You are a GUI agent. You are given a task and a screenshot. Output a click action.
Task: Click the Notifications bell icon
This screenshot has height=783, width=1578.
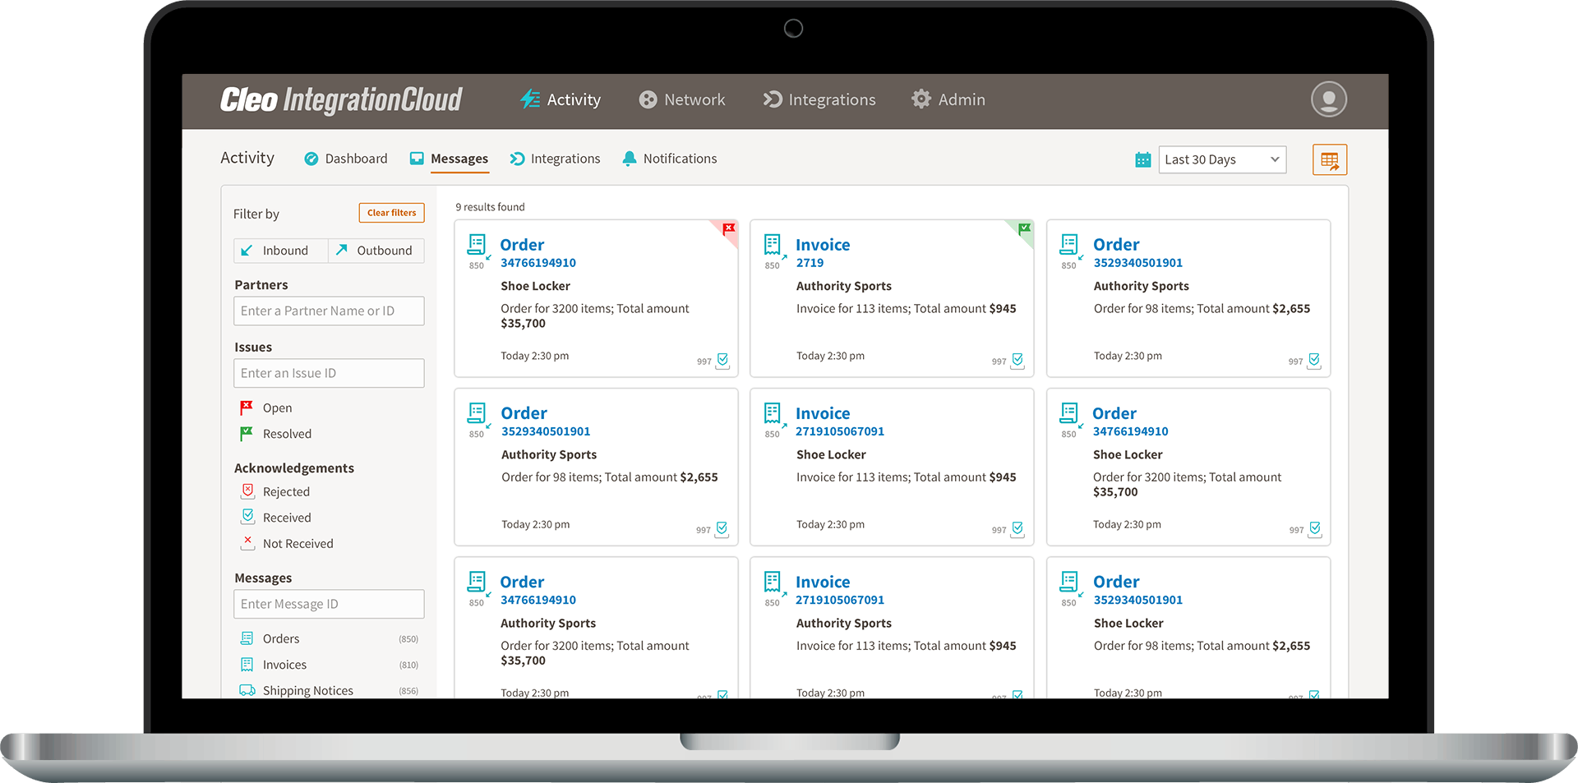(630, 158)
